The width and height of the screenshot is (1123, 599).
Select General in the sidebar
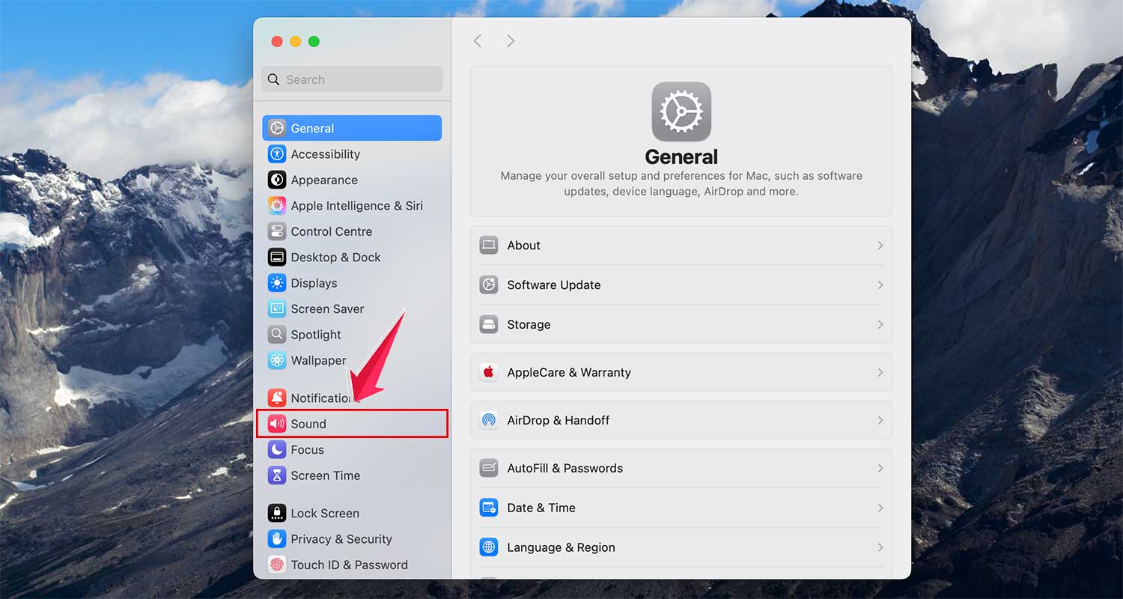point(312,128)
